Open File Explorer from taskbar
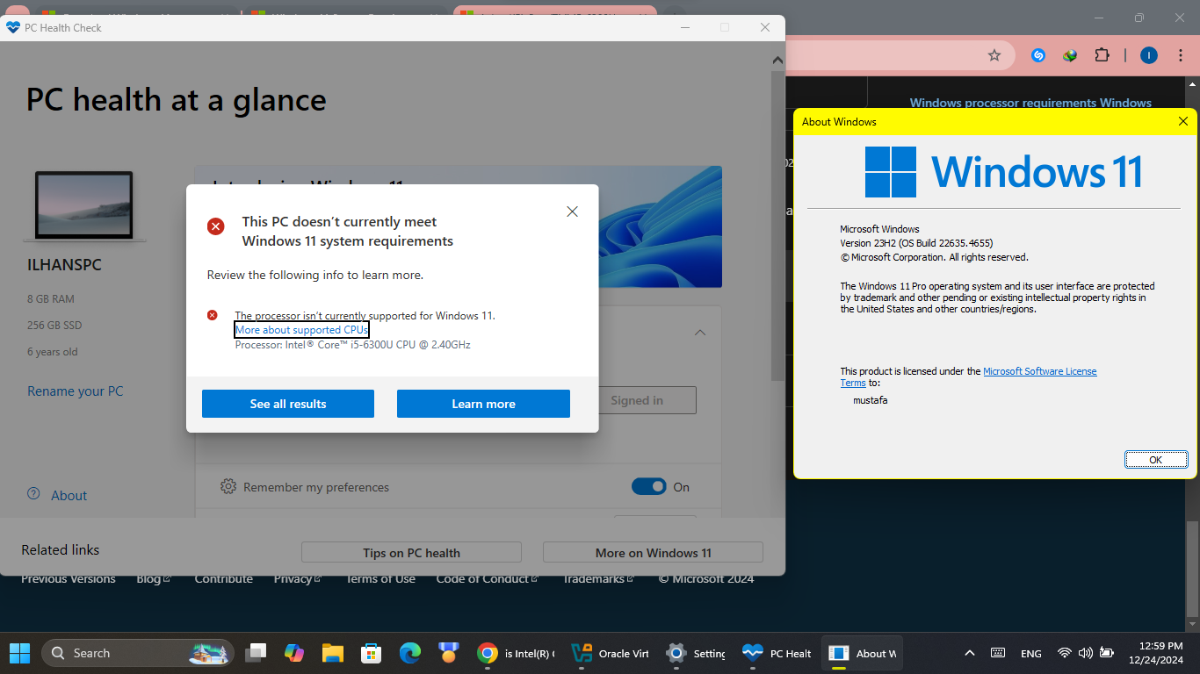Image resolution: width=1200 pixels, height=674 pixels. click(x=332, y=653)
